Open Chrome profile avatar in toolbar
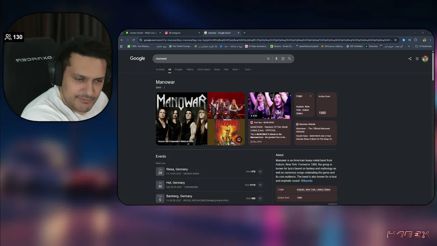This screenshot has height=246, width=437. tap(424, 40)
